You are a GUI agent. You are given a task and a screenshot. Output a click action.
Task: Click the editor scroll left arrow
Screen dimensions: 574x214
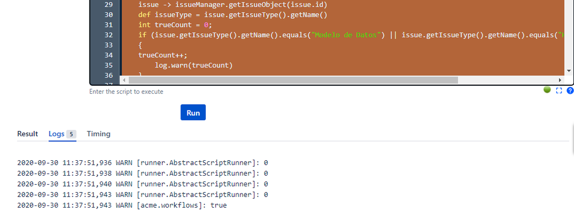(x=124, y=80)
